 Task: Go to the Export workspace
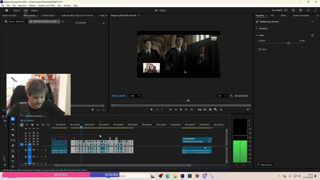tap(34, 10)
